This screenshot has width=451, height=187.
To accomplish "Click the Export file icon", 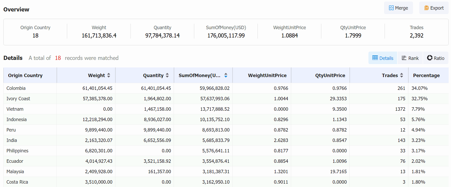I will point(427,8).
